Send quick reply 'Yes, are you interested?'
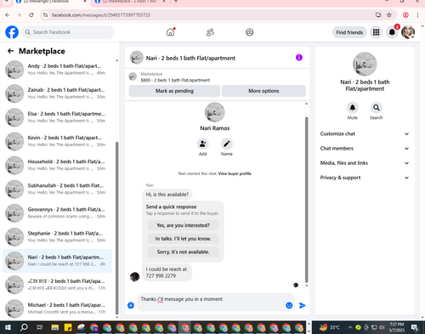 (x=183, y=225)
